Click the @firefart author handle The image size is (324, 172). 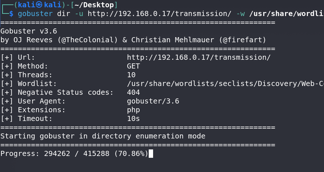pyautogui.click(x=243, y=40)
